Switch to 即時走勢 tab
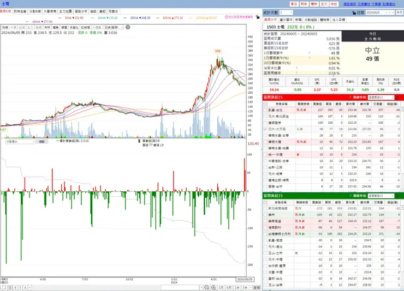The height and width of the screenshot is (291, 404). [20, 11]
